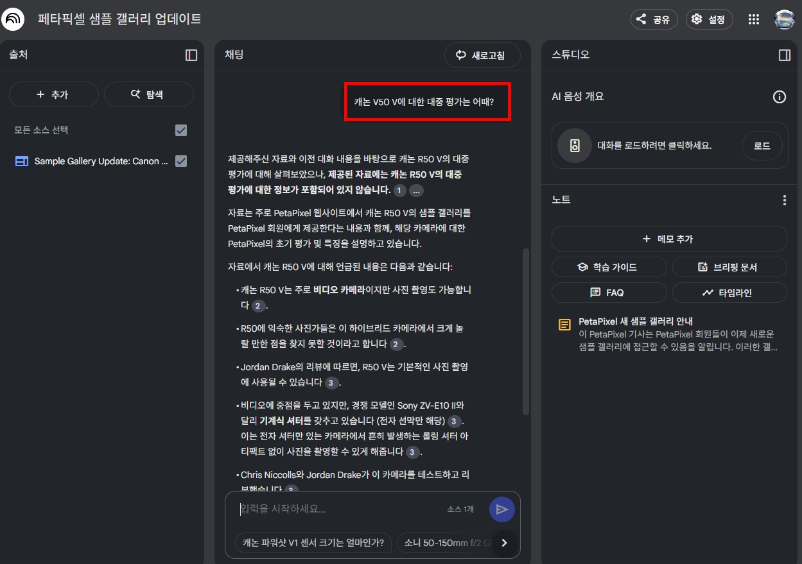802x564 pixels.
Task: Click the 새로고침 refresh button
Action: coord(482,55)
